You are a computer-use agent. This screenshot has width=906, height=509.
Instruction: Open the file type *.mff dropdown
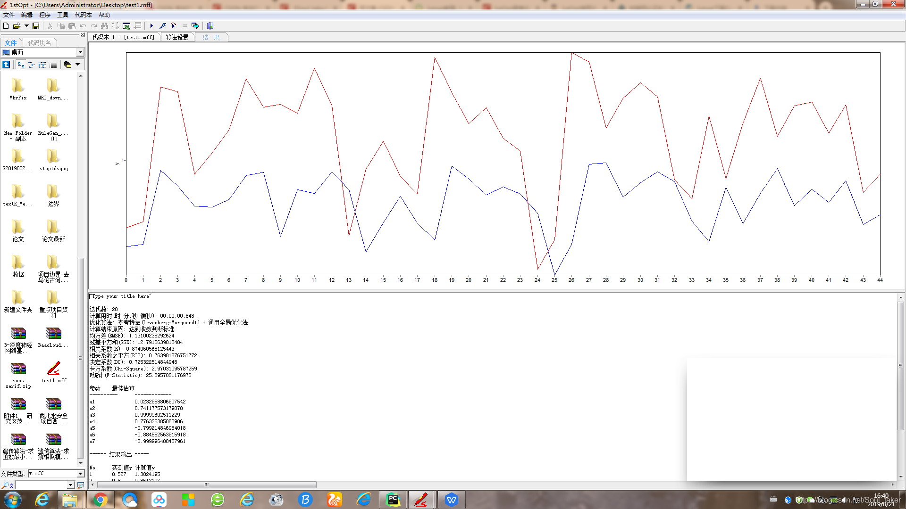[80, 474]
